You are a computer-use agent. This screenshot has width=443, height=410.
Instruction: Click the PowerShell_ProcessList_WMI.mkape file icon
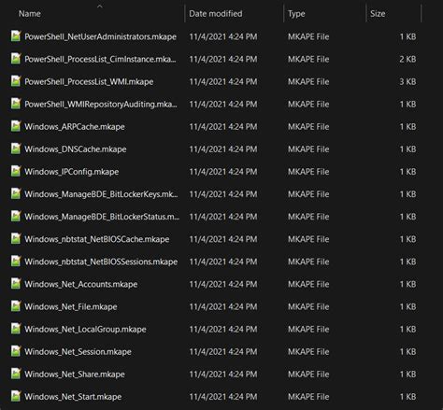pos(16,81)
